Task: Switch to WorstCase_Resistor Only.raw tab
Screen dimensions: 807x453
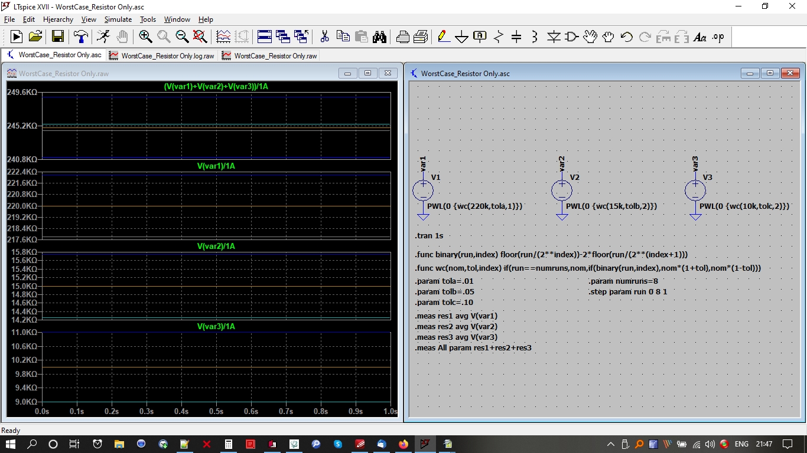Action: pyautogui.click(x=269, y=55)
